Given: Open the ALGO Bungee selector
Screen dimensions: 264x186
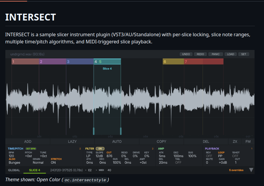Looking at the screenshot, I should [x=14, y=163].
